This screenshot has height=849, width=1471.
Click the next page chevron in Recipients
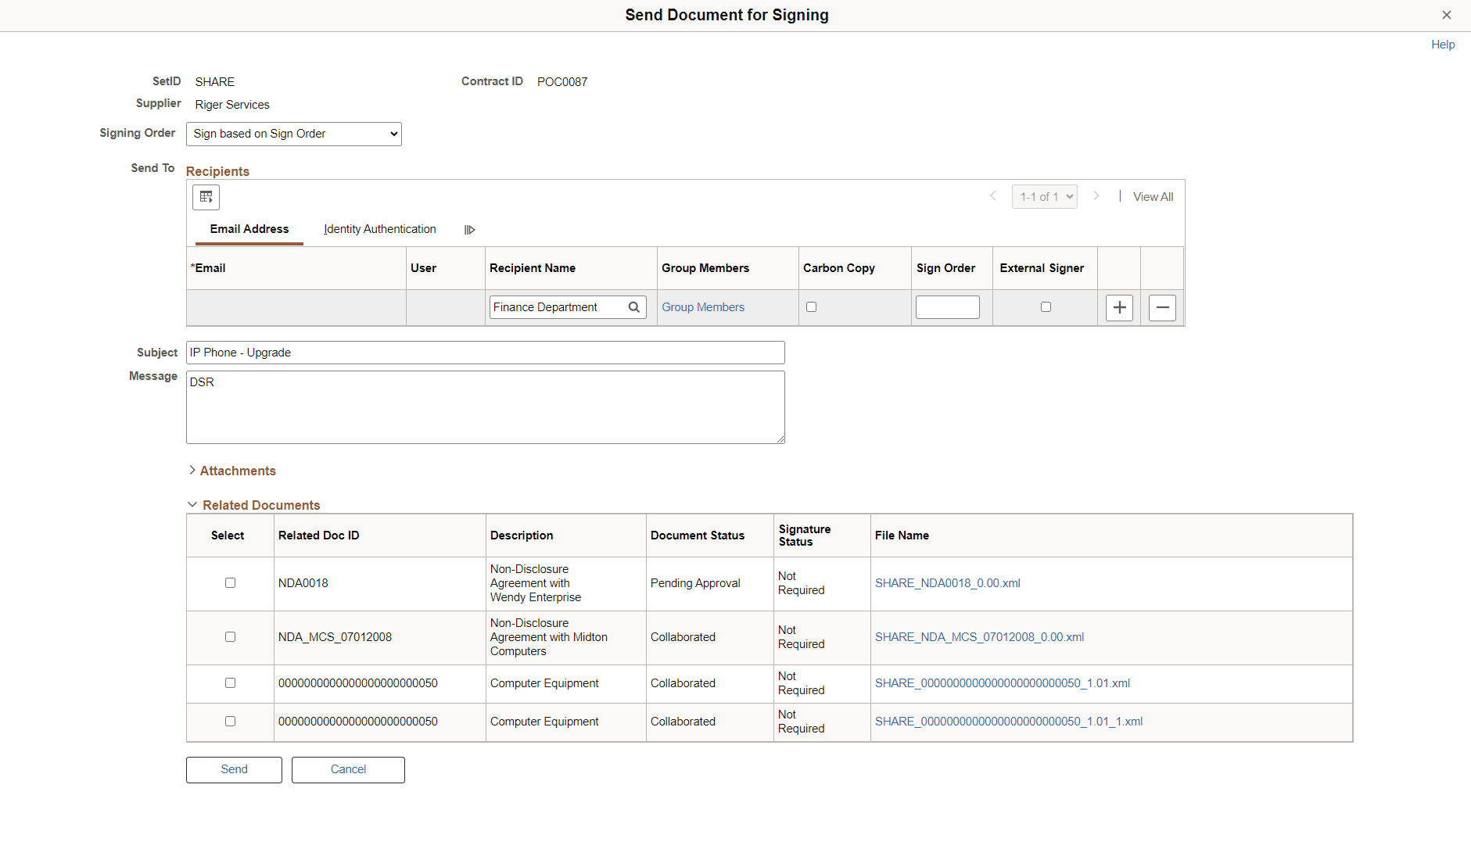[1097, 196]
